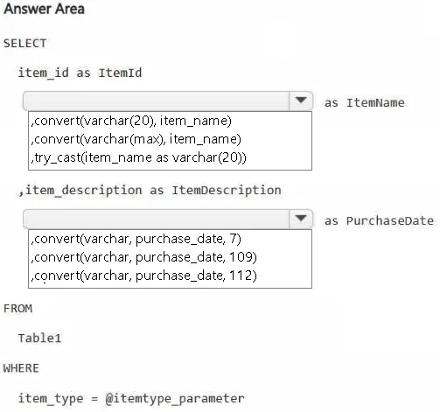
Task: Click the SELECT keyword
Action: click(x=24, y=44)
